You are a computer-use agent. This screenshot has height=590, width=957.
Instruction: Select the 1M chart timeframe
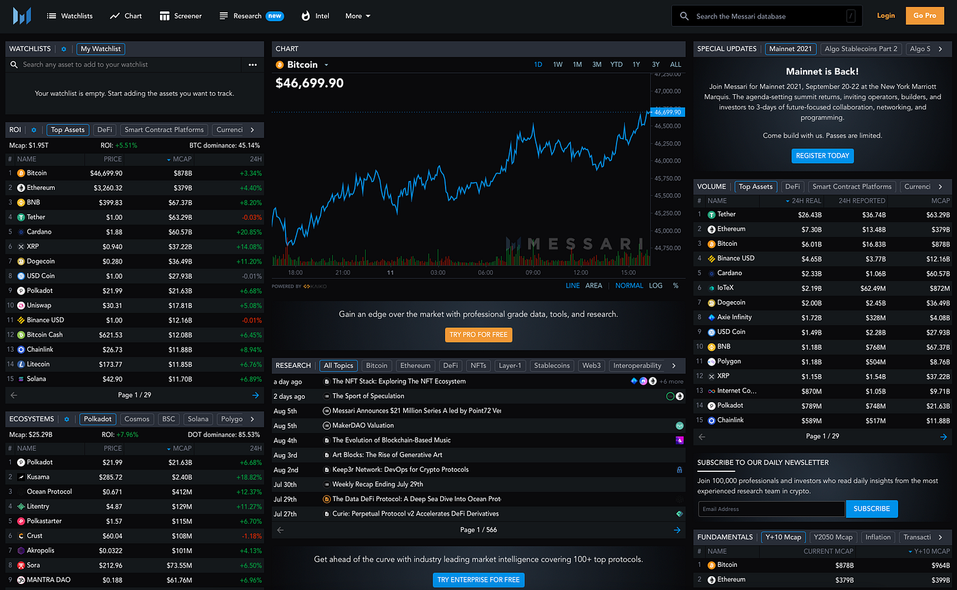click(x=578, y=65)
